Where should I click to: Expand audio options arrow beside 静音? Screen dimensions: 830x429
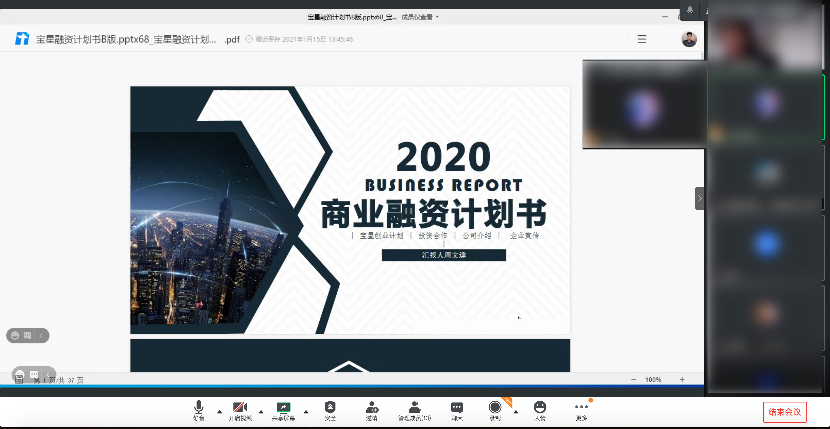[x=219, y=412]
